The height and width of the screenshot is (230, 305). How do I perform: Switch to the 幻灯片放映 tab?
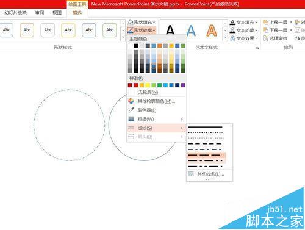pyautogui.click(x=16, y=13)
